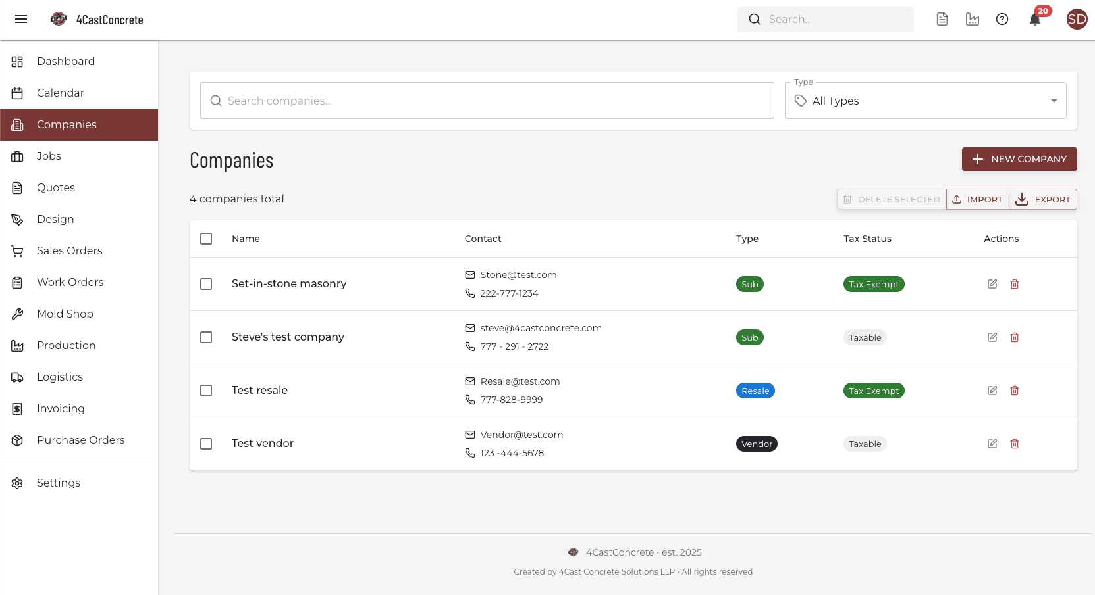Toggle the select all companies checkbox
This screenshot has height=595, width=1095.
(206, 239)
